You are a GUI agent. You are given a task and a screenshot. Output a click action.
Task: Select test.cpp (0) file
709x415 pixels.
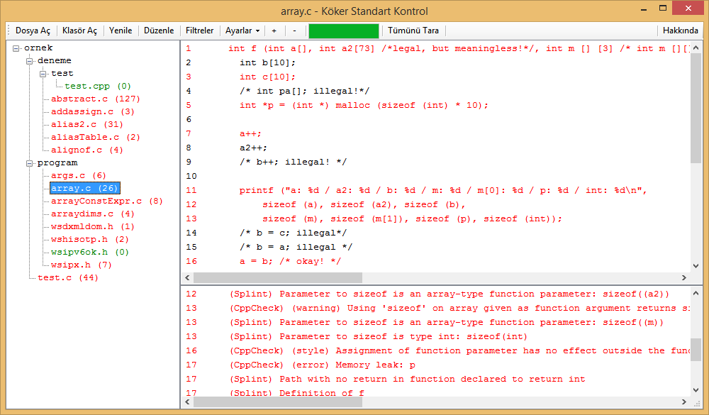click(98, 86)
